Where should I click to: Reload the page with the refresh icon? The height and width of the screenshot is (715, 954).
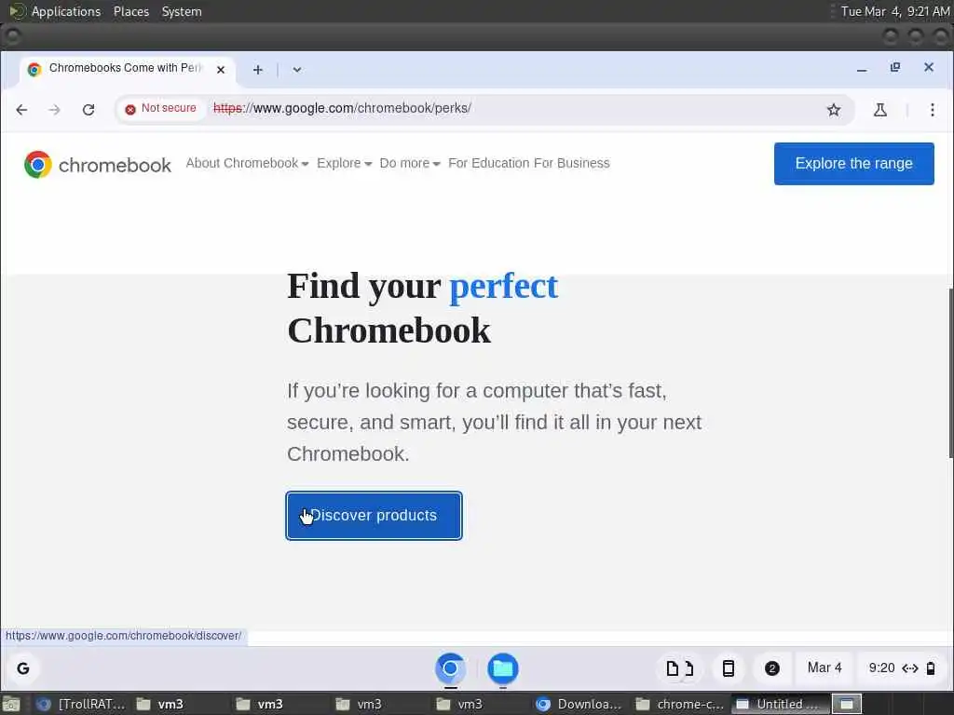(89, 110)
